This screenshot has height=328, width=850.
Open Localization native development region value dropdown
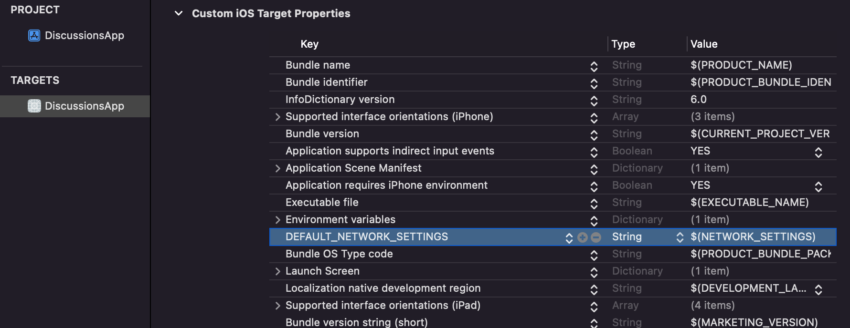[818, 289]
